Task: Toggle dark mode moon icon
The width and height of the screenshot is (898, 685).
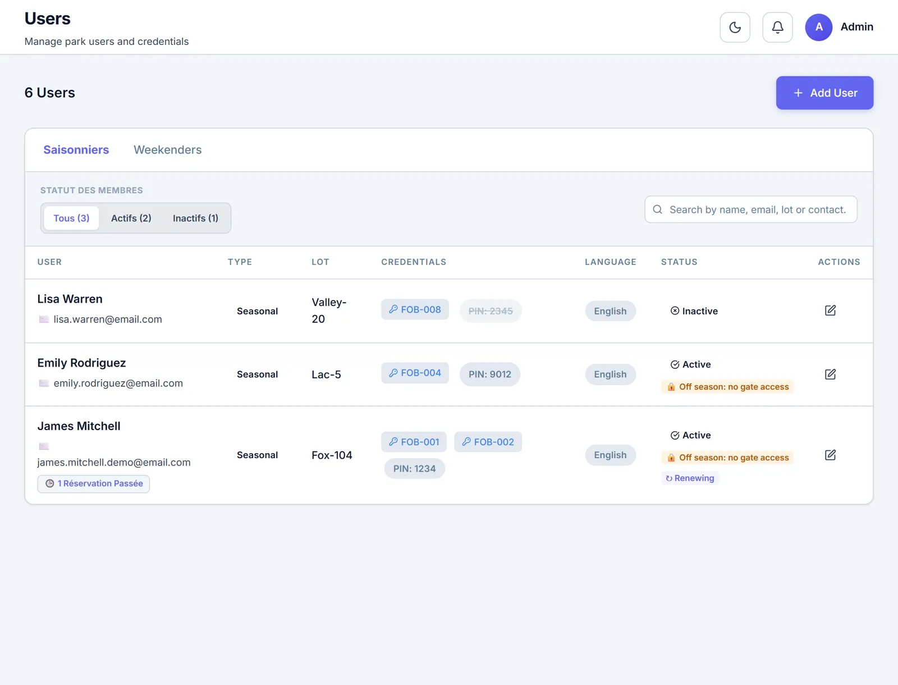Action: 735,27
